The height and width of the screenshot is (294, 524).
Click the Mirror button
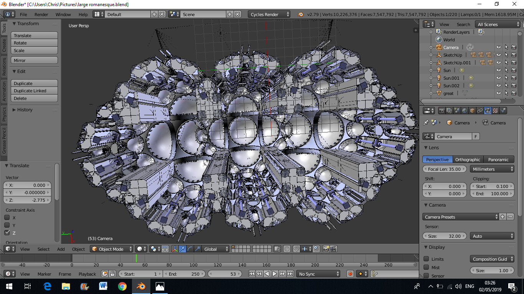[x=34, y=60]
